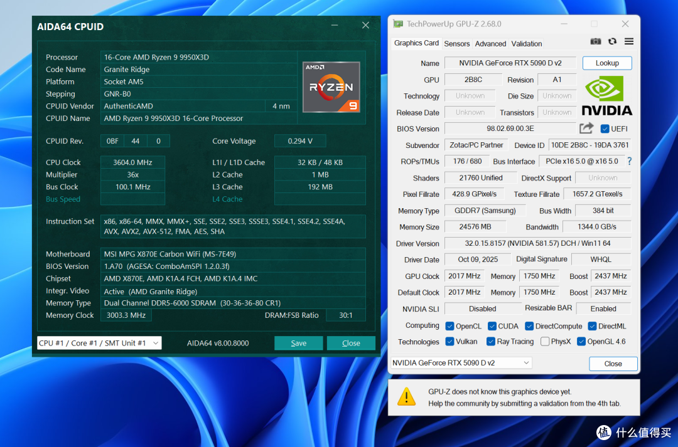Toggle the CUDA checkbox

492,326
